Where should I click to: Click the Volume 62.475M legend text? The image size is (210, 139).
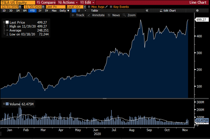click(x=21, y=104)
